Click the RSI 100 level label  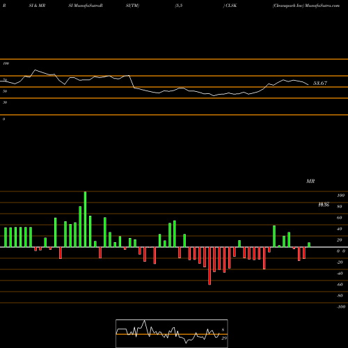click(x=6, y=63)
